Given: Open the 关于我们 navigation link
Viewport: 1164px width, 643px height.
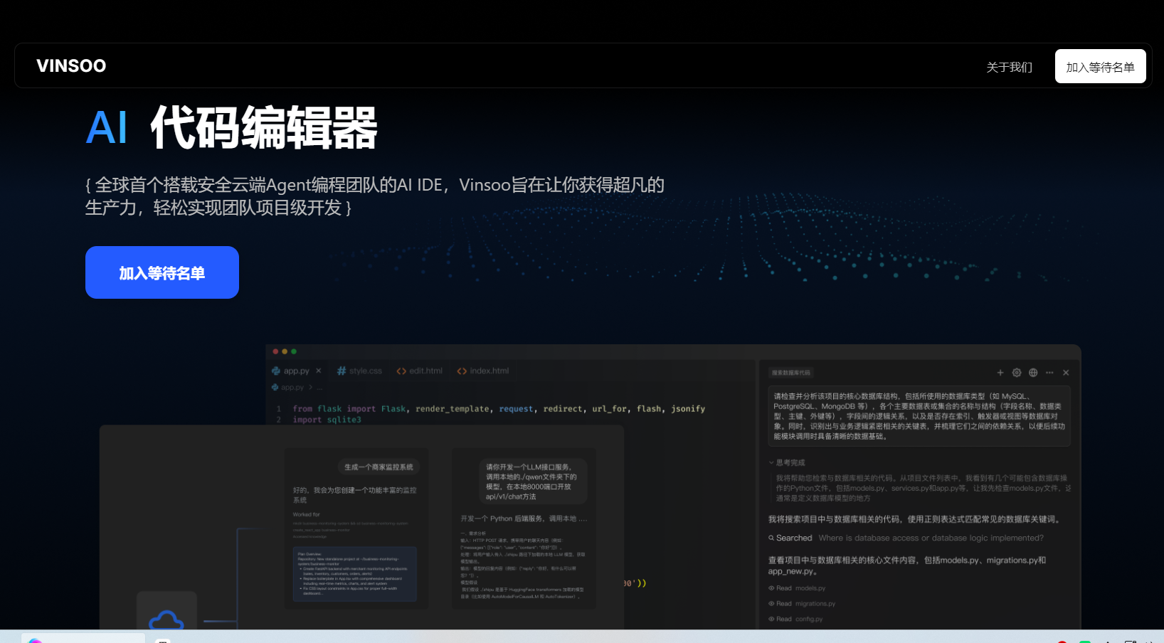Looking at the screenshot, I should pyautogui.click(x=1009, y=67).
